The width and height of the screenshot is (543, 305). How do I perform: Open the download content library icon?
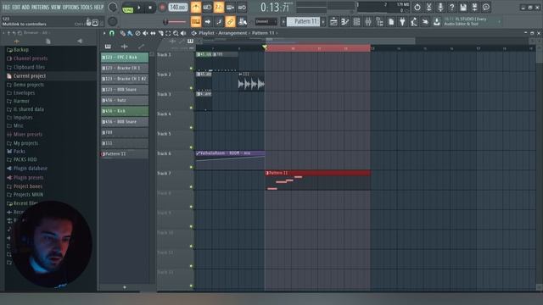point(437,22)
